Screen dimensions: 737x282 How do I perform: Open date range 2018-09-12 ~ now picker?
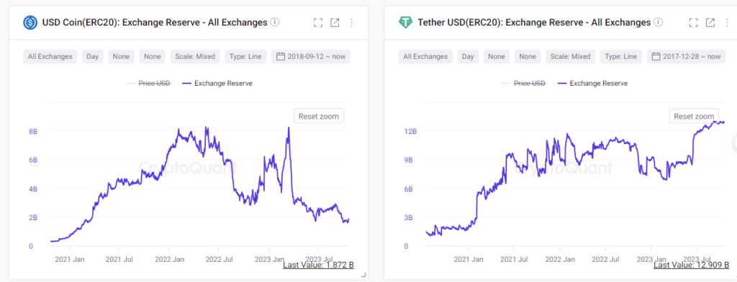[x=311, y=56]
